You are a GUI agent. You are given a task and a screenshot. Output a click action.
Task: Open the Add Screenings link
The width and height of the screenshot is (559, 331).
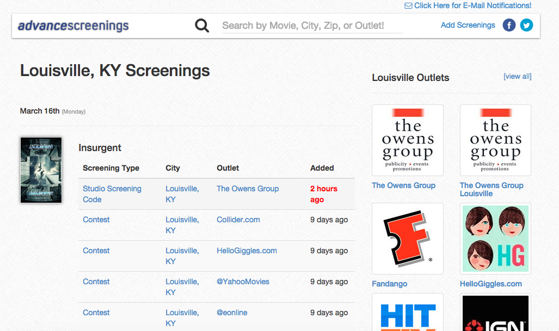click(x=468, y=25)
